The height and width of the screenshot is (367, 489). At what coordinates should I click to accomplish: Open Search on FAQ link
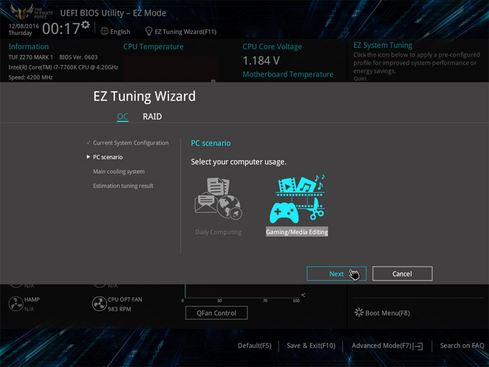tap(462, 346)
